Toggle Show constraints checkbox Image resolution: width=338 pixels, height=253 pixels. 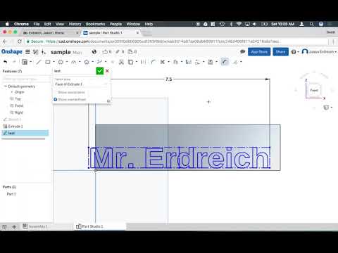tap(56, 92)
